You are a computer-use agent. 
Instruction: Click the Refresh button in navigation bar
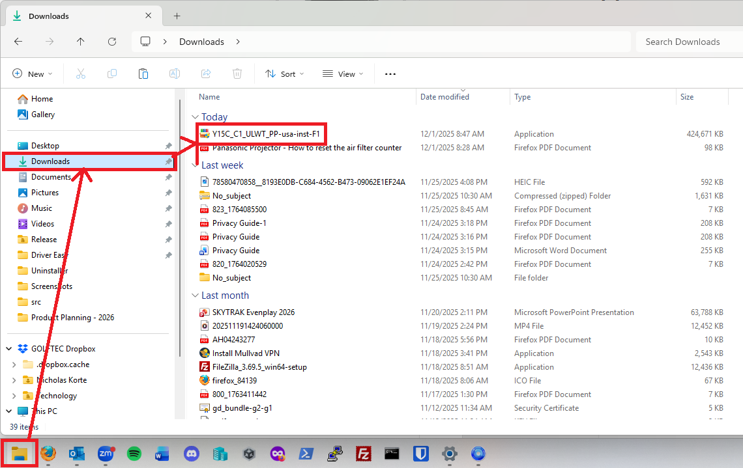(112, 42)
